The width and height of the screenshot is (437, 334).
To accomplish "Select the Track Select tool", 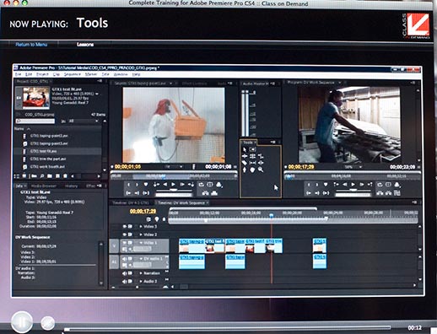I will (252, 149).
